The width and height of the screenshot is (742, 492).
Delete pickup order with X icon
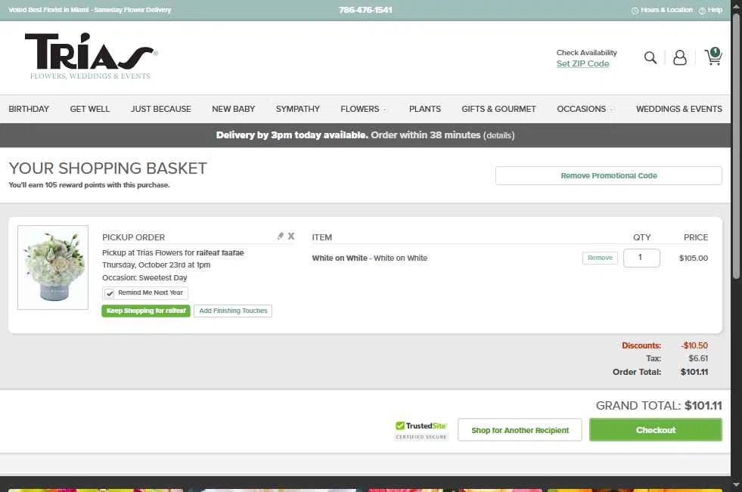291,236
